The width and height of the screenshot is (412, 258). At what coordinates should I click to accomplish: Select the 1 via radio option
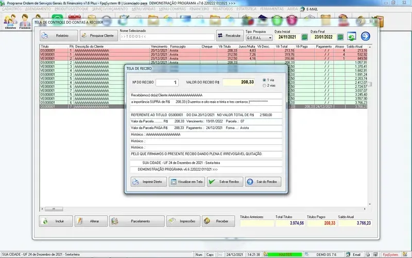[x=264, y=80]
